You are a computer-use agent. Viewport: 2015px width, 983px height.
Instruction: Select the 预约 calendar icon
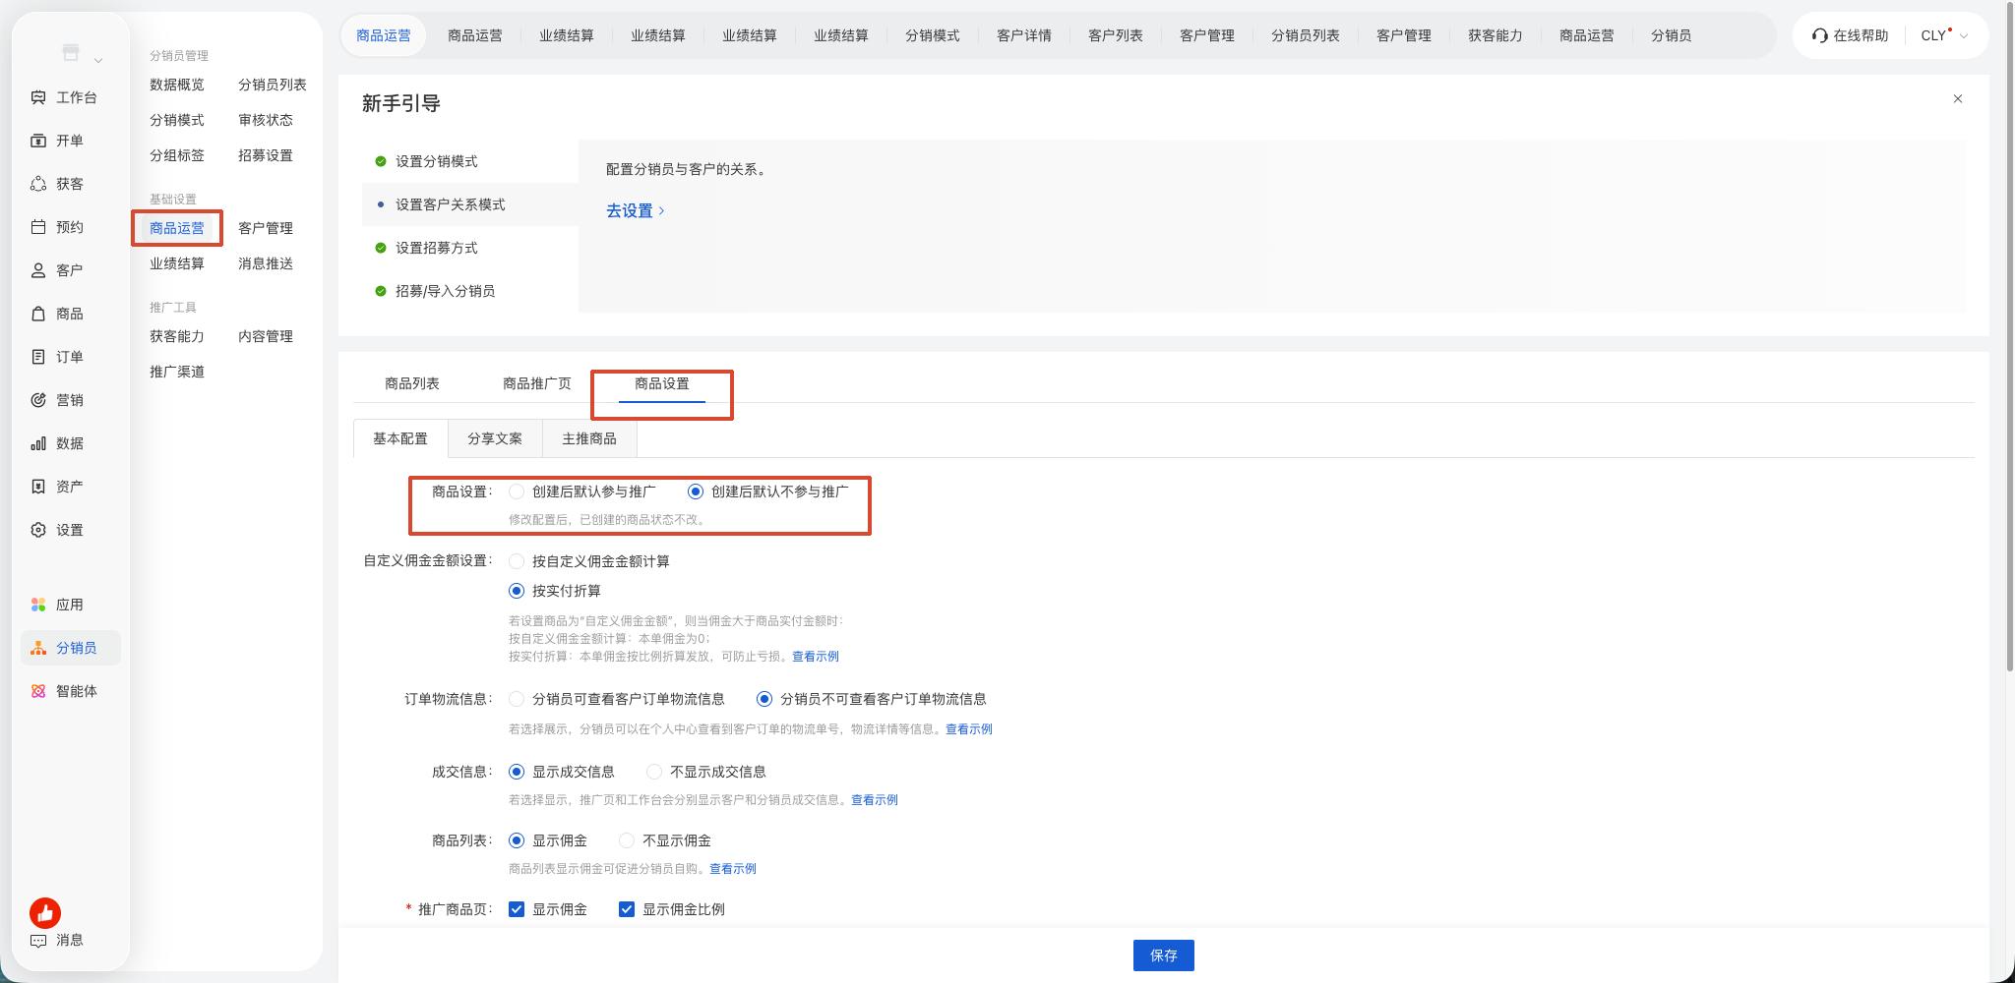(x=38, y=227)
